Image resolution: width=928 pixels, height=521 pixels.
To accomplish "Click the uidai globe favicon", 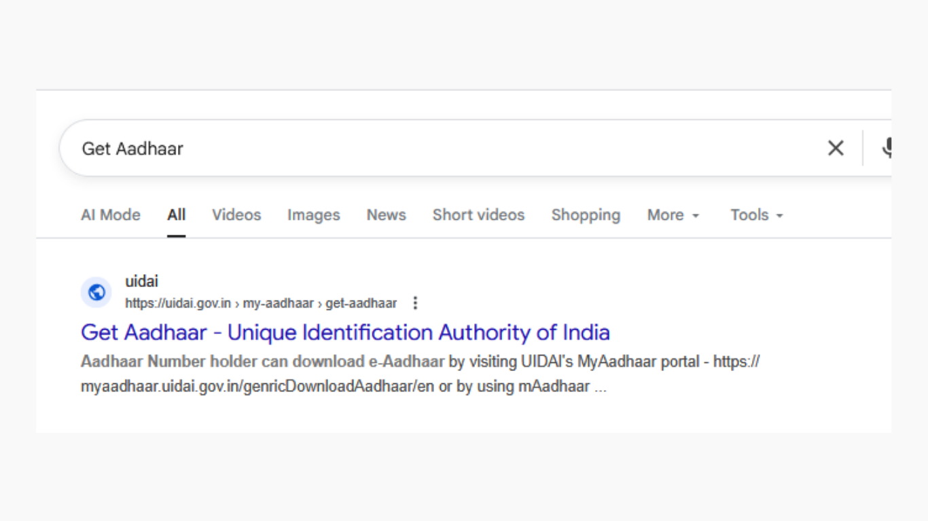I will 96,292.
